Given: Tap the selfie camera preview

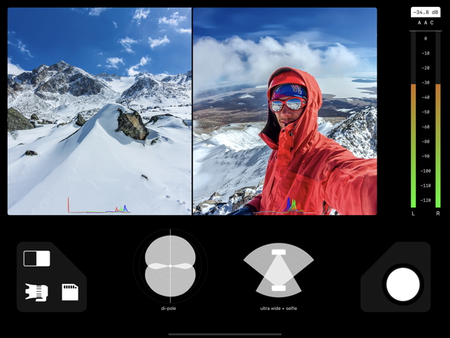Looking at the screenshot, I should pyautogui.click(x=285, y=111).
